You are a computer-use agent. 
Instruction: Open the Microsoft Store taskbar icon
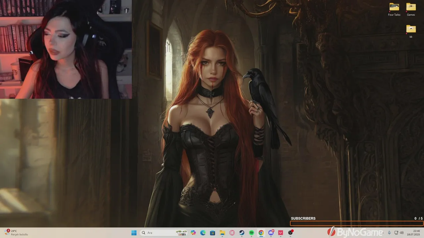[x=212, y=233]
